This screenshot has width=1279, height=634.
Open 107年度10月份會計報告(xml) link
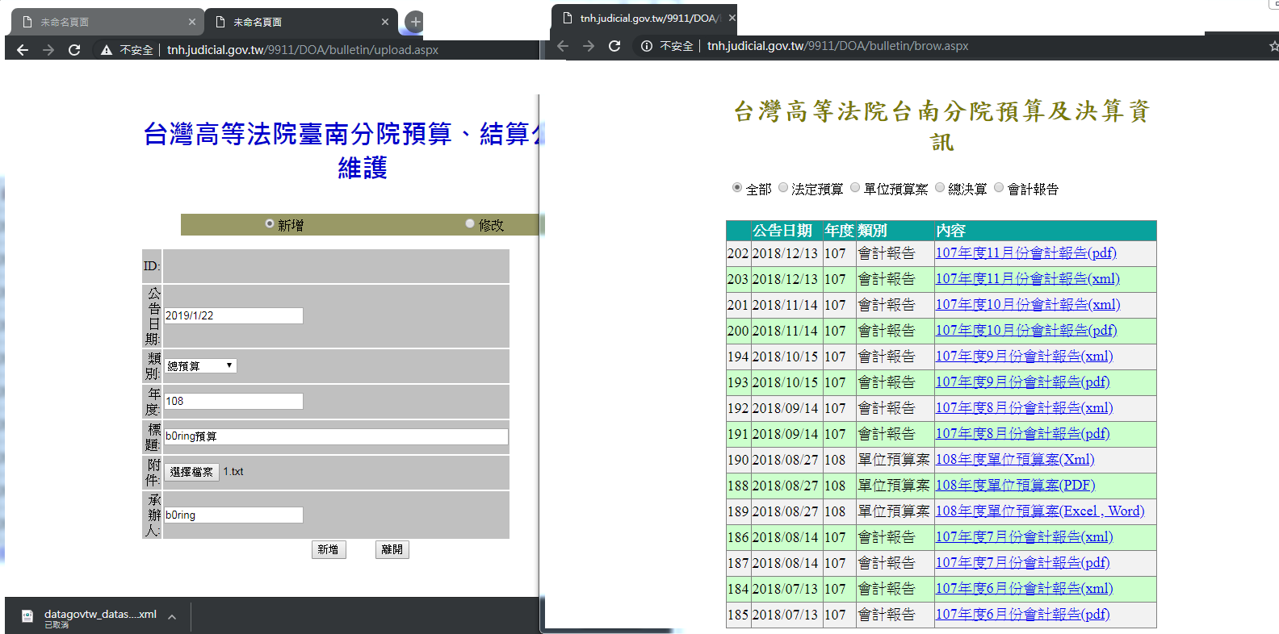tap(1027, 304)
